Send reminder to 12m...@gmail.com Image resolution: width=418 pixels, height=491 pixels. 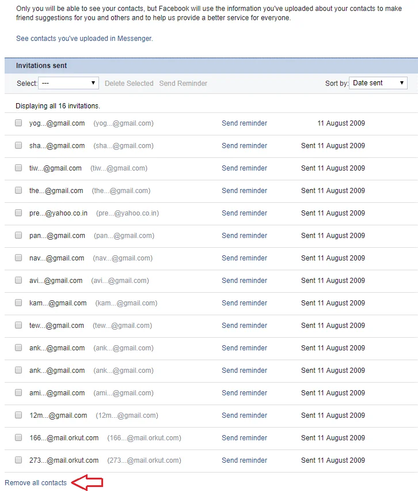point(244,416)
